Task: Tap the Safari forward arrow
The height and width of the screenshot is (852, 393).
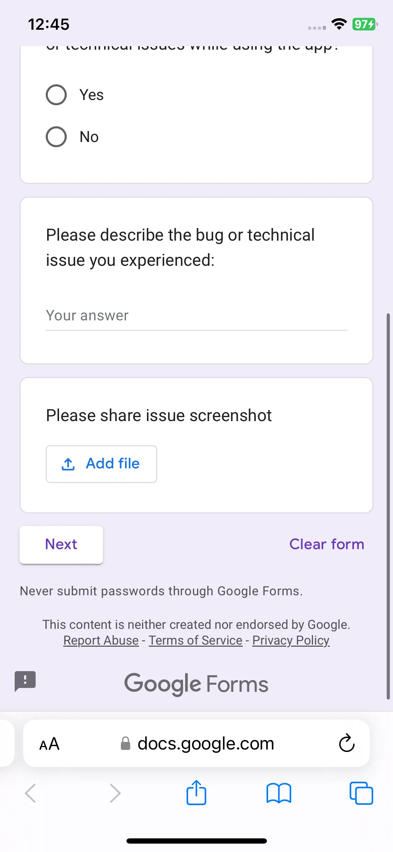Action: 115,793
